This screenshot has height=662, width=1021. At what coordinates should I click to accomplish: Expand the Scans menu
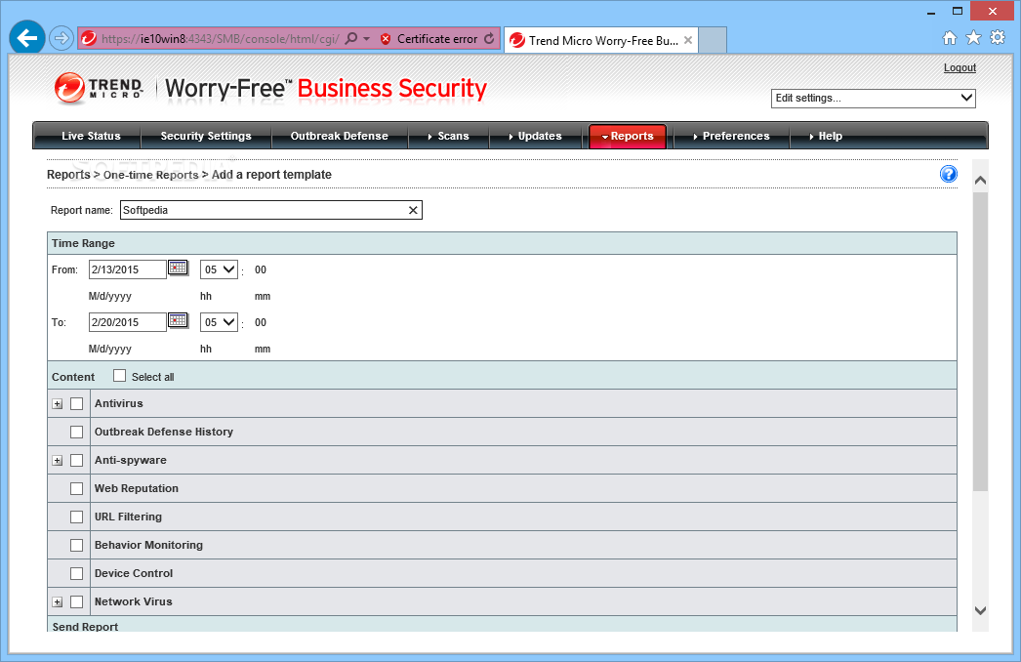[449, 136]
